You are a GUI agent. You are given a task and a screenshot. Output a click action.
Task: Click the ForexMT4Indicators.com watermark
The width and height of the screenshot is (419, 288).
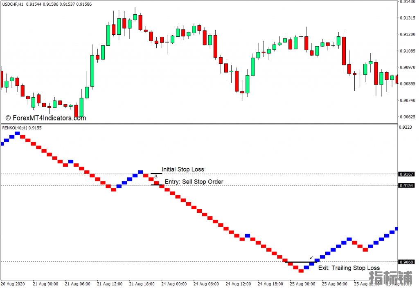click(x=46, y=118)
